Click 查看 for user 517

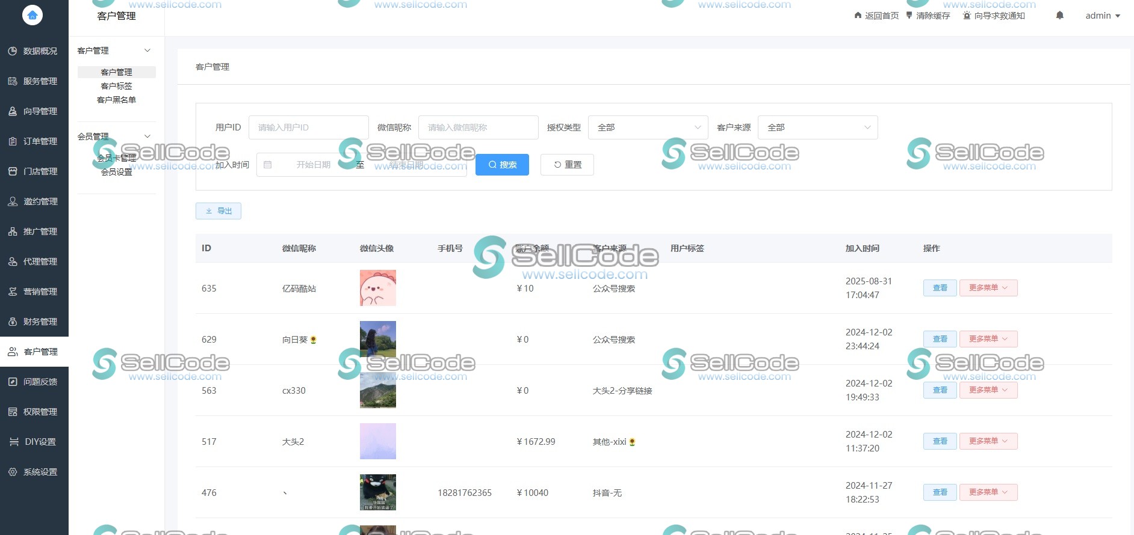(x=940, y=441)
